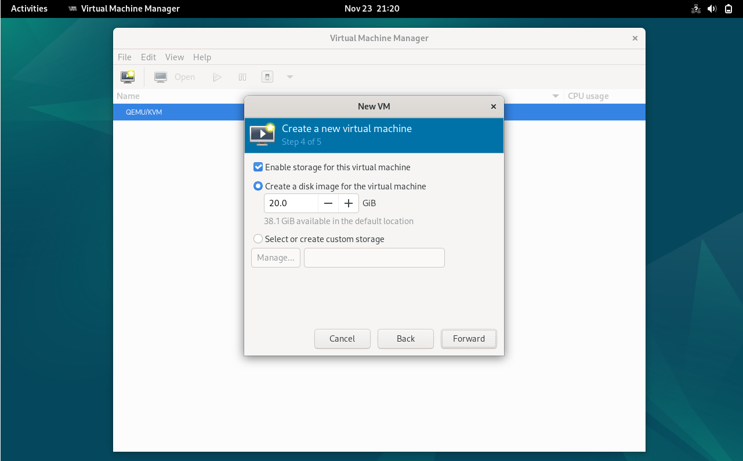Select the custom storage radio option
Image resolution: width=743 pixels, height=461 pixels.
pos(258,239)
